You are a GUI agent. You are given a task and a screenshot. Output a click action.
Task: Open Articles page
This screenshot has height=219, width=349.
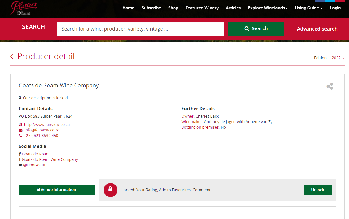(233, 8)
